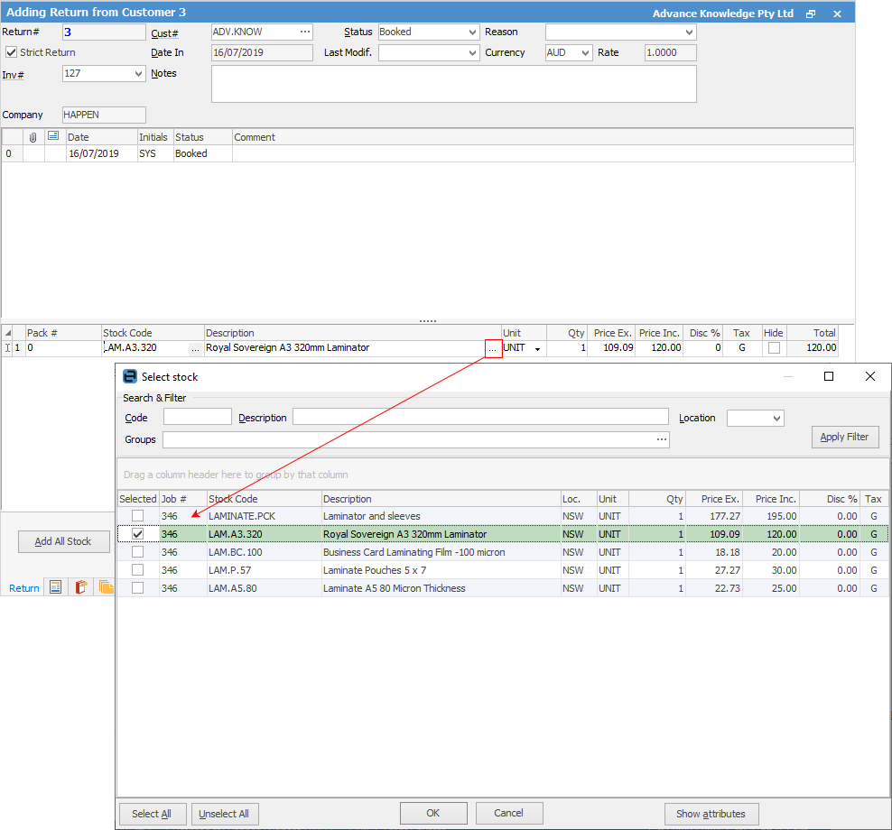Open the form-style tab icon beside Return
The image size is (892, 830).
coord(56,587)
